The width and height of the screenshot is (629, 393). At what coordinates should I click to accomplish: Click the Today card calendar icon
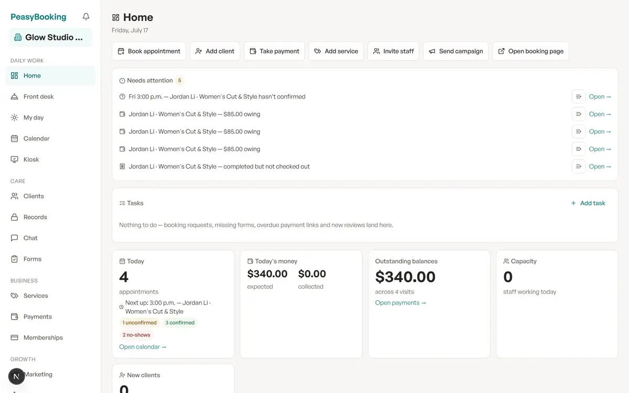pyautogui.click(x=122, y=261)
